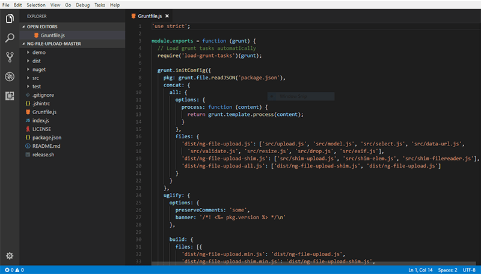Click "grunt.initConfig" on line 7

pos(182,70)
